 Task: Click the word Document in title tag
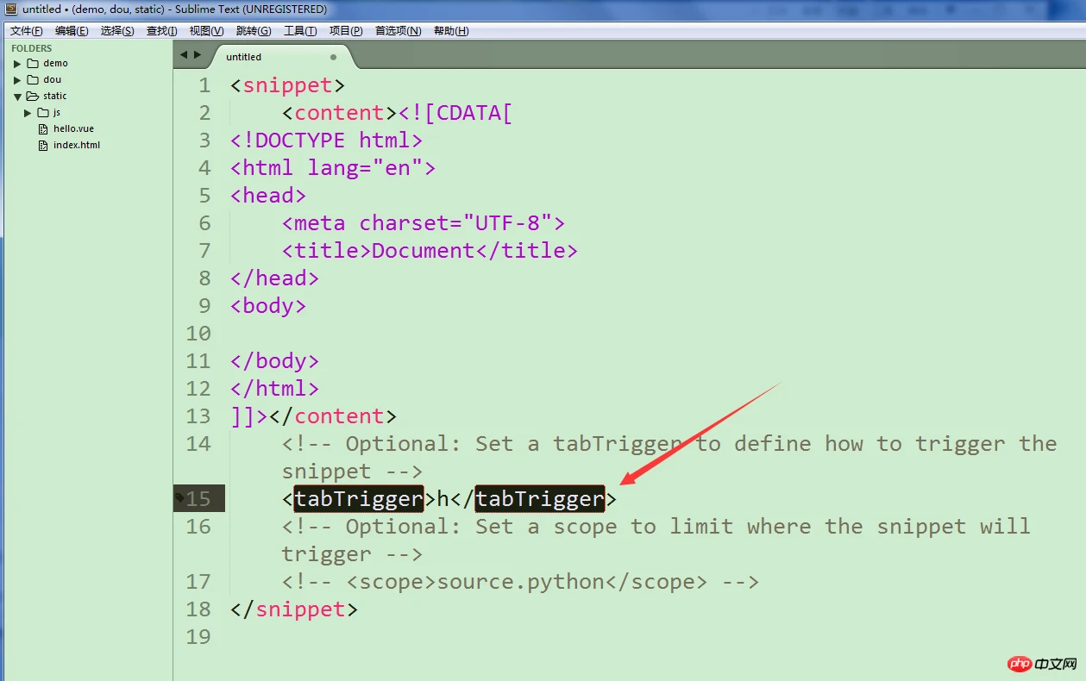point(424,251)
